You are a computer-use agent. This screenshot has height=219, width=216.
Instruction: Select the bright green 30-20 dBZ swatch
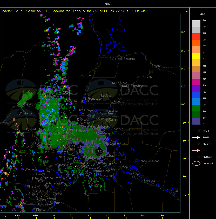click(196, 108)
